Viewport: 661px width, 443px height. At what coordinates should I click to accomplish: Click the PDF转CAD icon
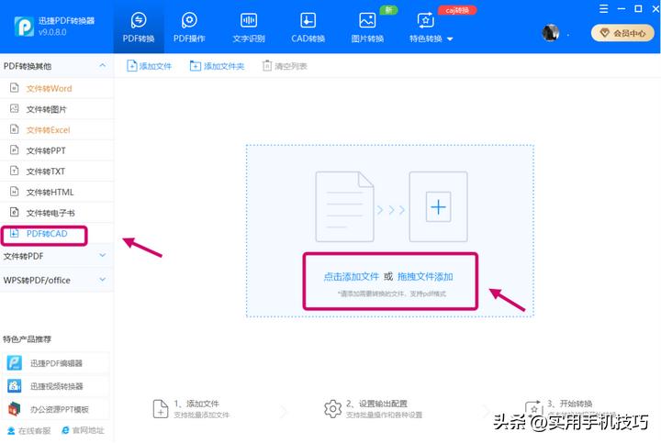coord(15,233)
